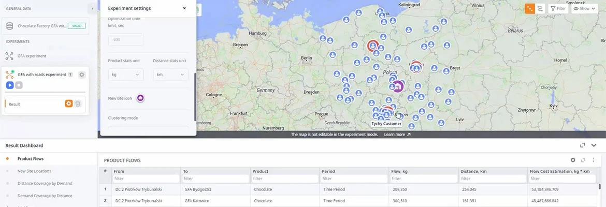Open the Distance stats unit km dropdown

click(x=170, y=75)
